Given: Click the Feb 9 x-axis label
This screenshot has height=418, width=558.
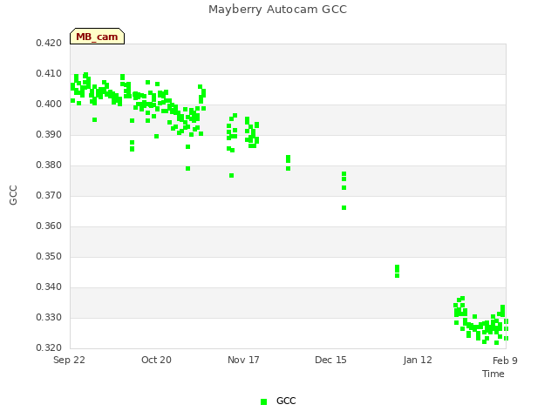Looking at the screenshot, I should pyautogui.click(x=505, y=361).
